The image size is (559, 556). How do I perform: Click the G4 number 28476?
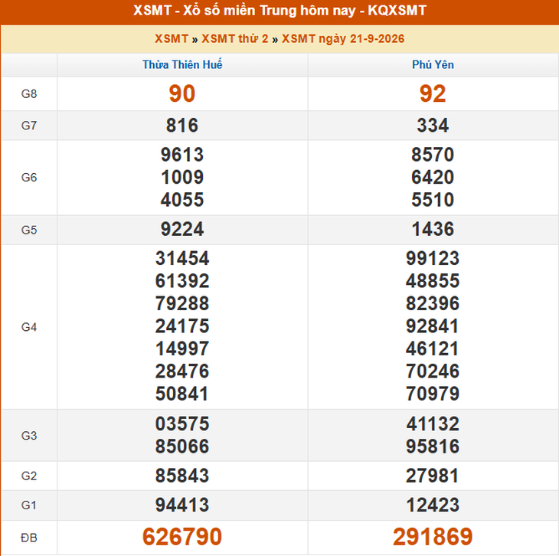click(x=182, y=371)
